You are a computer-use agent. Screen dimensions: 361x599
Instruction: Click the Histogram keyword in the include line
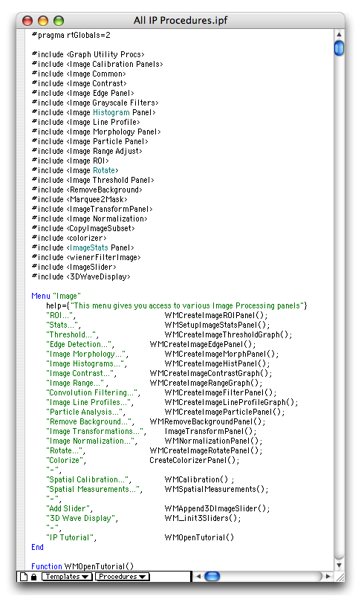click(x=111, y=112)
